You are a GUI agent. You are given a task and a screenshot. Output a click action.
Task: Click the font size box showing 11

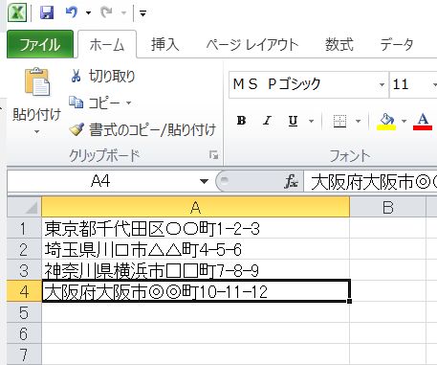click(411, 84)
